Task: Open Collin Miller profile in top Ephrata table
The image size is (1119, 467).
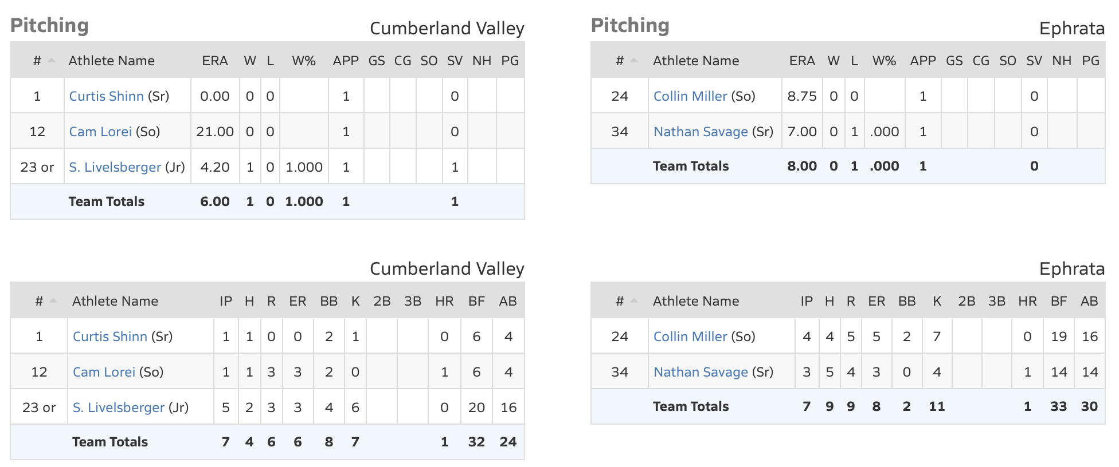Action: pyautogui.click(x=690, y=96)
